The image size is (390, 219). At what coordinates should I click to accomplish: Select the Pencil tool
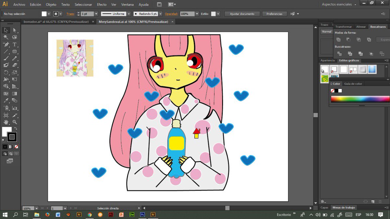click(x=15, y=58)
